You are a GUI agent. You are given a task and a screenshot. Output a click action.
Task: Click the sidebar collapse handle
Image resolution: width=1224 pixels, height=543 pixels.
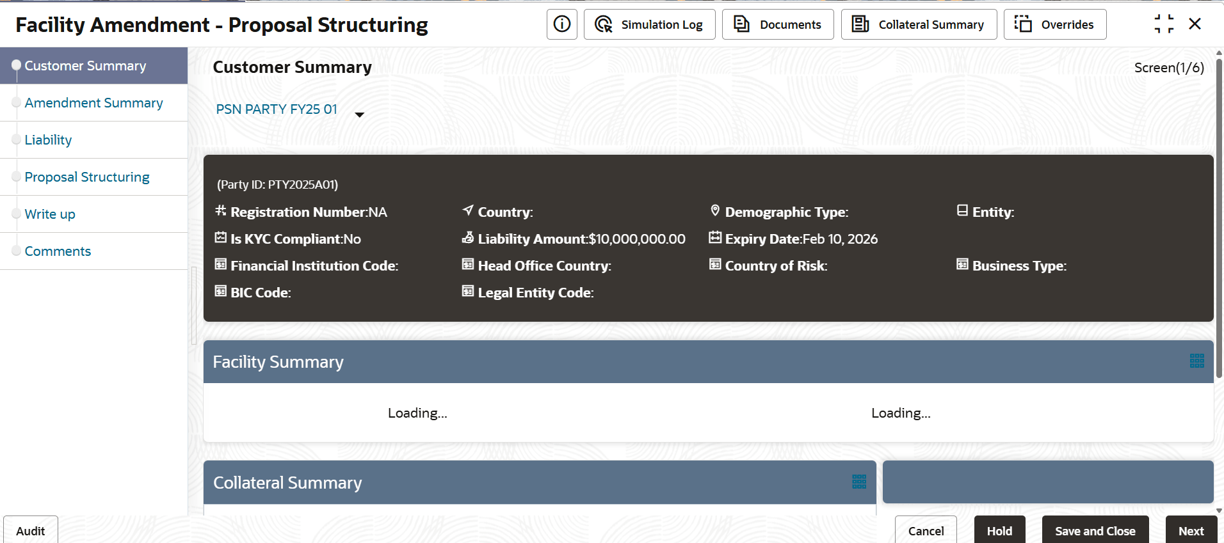click(193, 306)
